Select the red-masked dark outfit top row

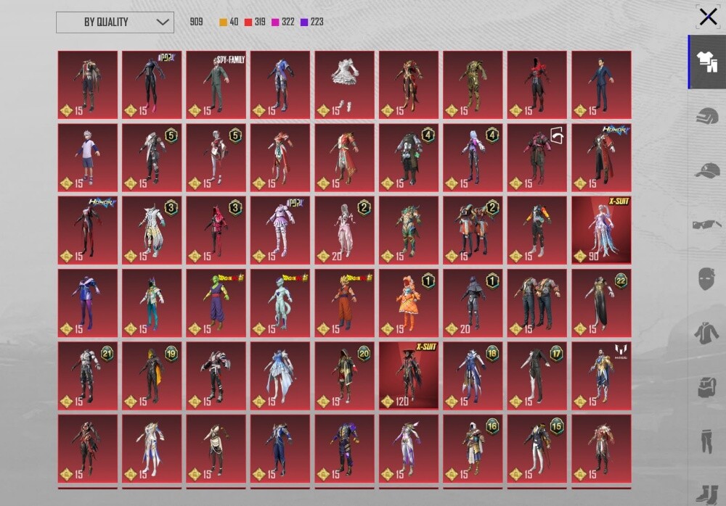pyautogui.click(x=537, y=85)
